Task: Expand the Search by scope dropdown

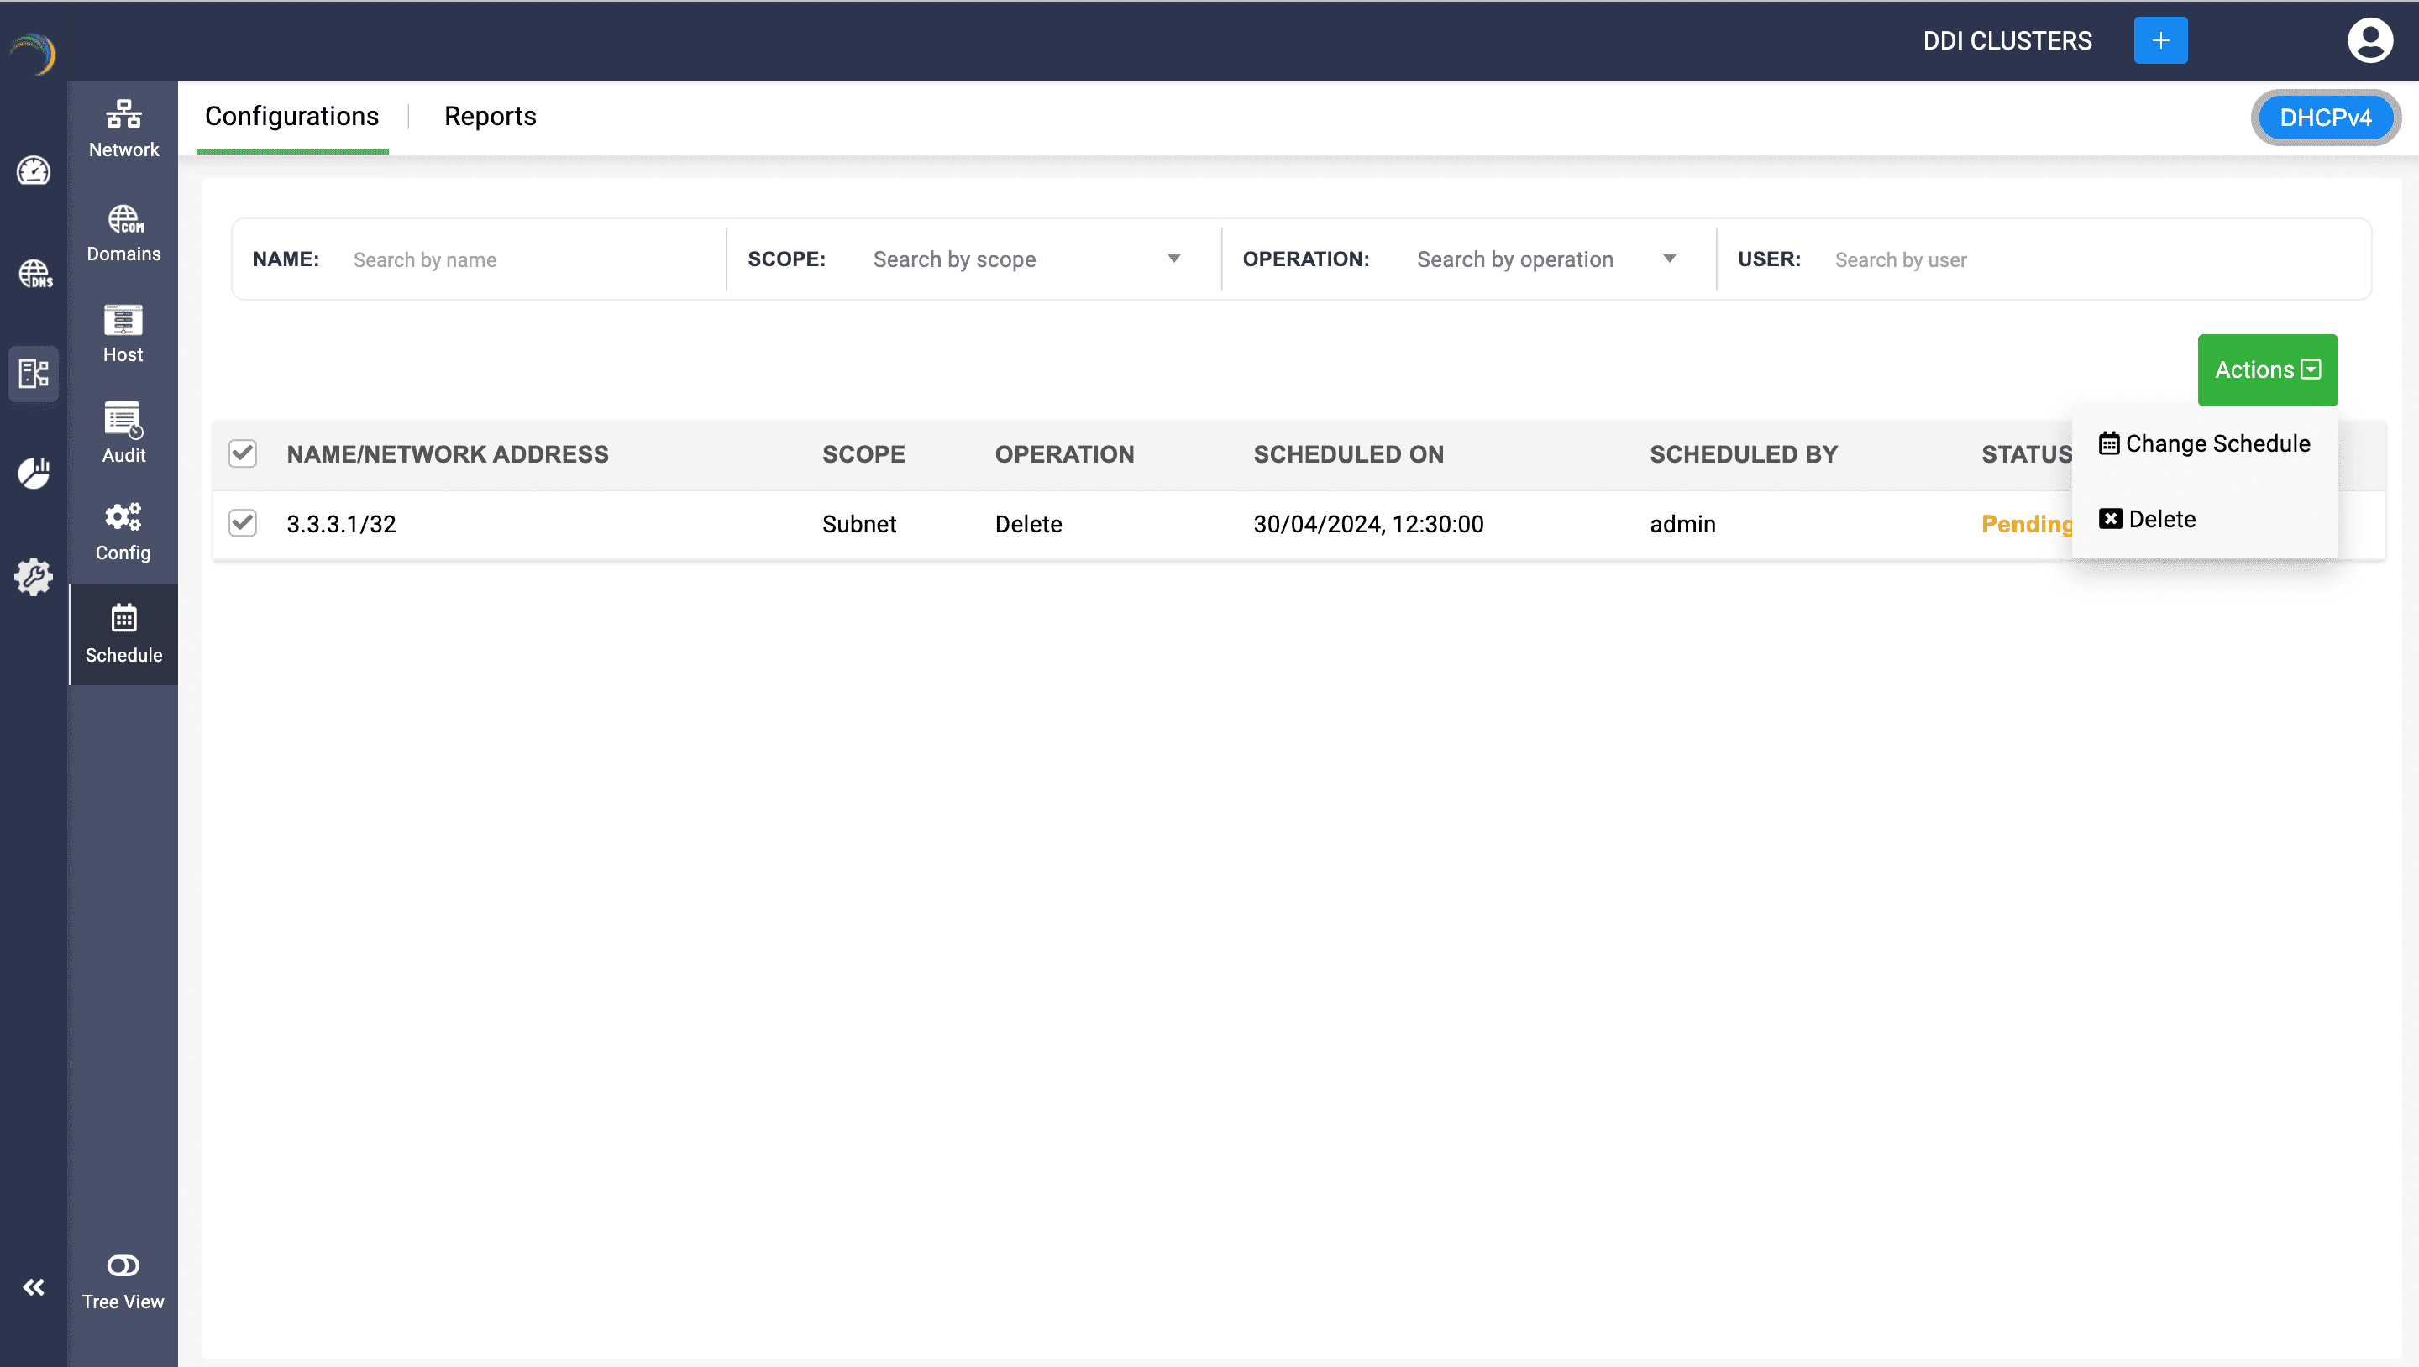Action: click(1173, 259)
